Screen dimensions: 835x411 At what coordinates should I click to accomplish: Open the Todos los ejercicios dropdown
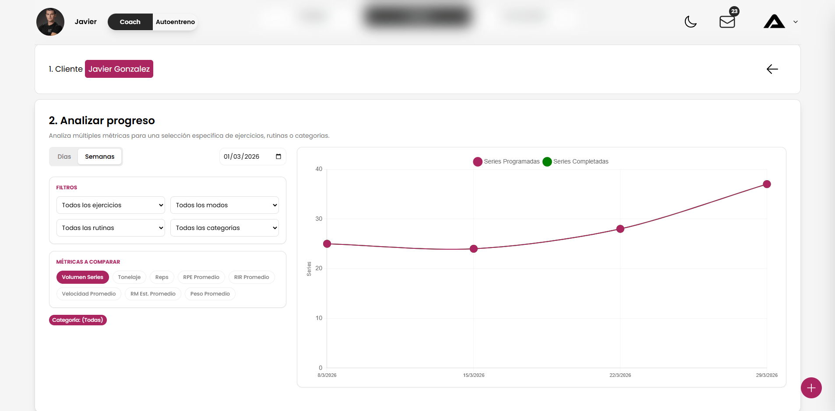pyautogui.click(x=111, y=205)
